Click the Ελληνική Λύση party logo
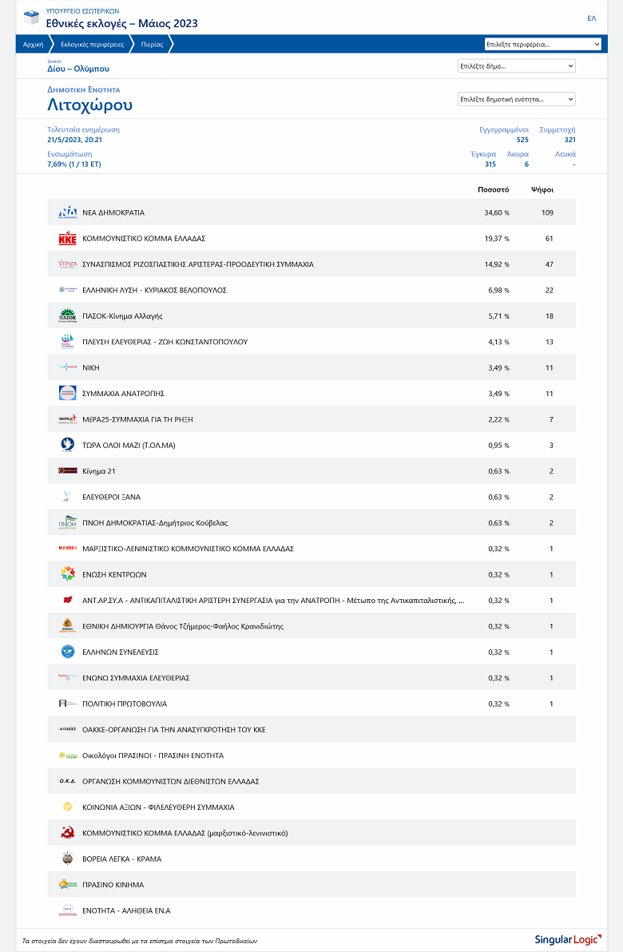The image size is (623, 952). click(67, 290)
